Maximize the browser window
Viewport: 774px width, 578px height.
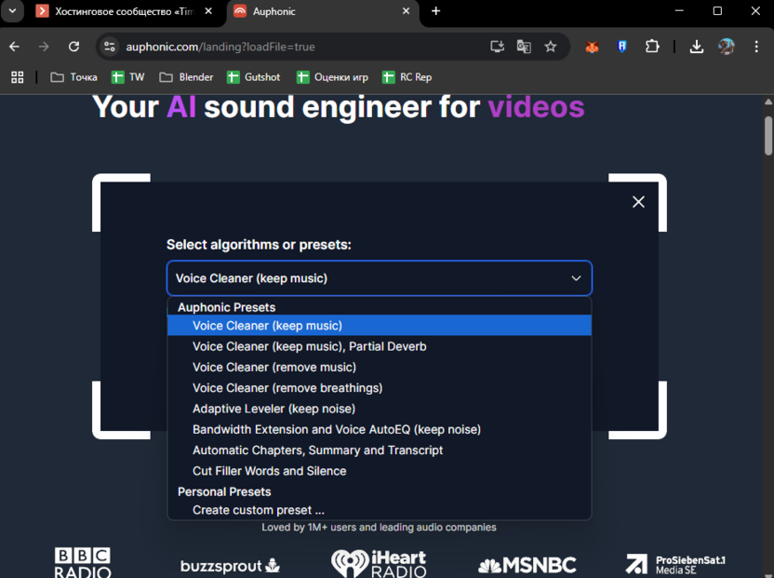717,11
